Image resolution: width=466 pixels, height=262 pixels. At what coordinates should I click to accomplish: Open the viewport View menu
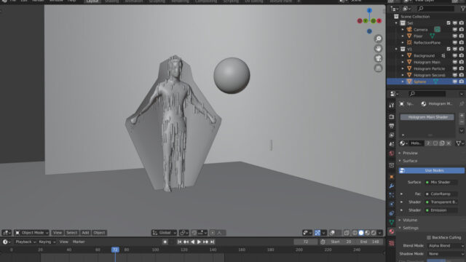[x=58, y=233]
